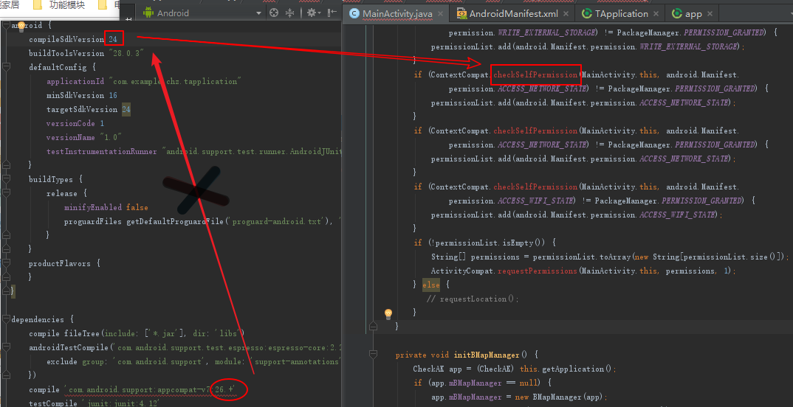Switch to TApplication tab

(621, 13)
